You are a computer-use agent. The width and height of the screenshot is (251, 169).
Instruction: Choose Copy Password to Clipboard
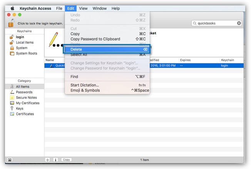point(95,39)
